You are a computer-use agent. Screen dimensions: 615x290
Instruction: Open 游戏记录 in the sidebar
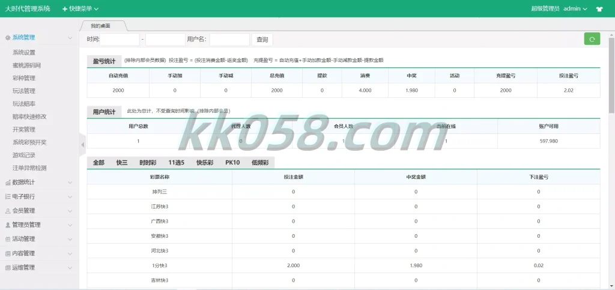coord(24,155)
